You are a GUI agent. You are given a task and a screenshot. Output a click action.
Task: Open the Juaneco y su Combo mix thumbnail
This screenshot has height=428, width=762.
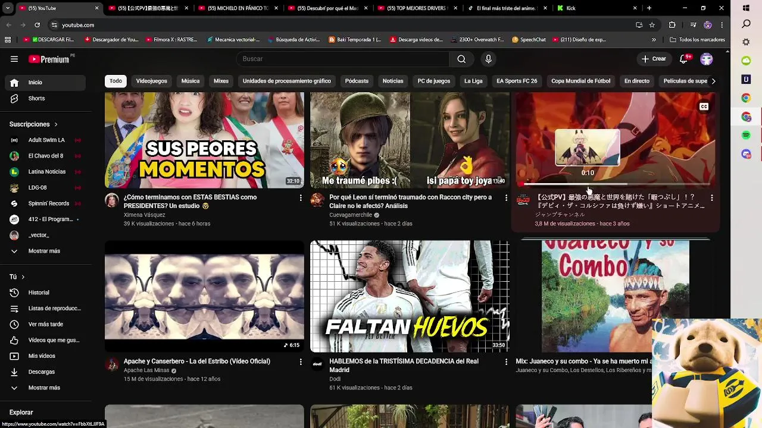pos(616,297)
